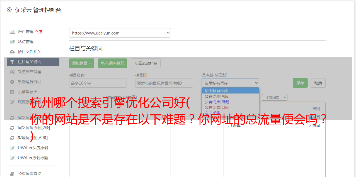Click the 智能伪原创[AI版] refresh icon
Viewport: 356px width, 177px height.
tap(12, 138)
